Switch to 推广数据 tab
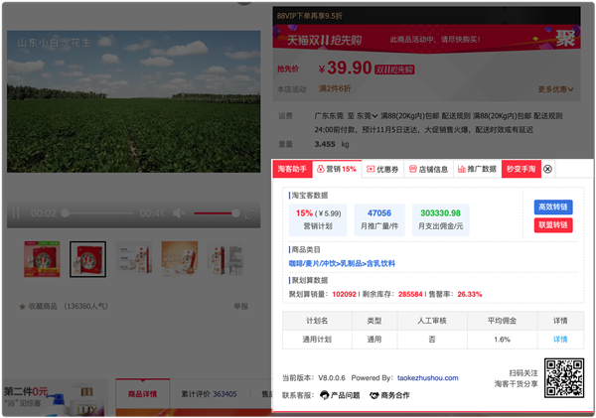 pos(477,170)
